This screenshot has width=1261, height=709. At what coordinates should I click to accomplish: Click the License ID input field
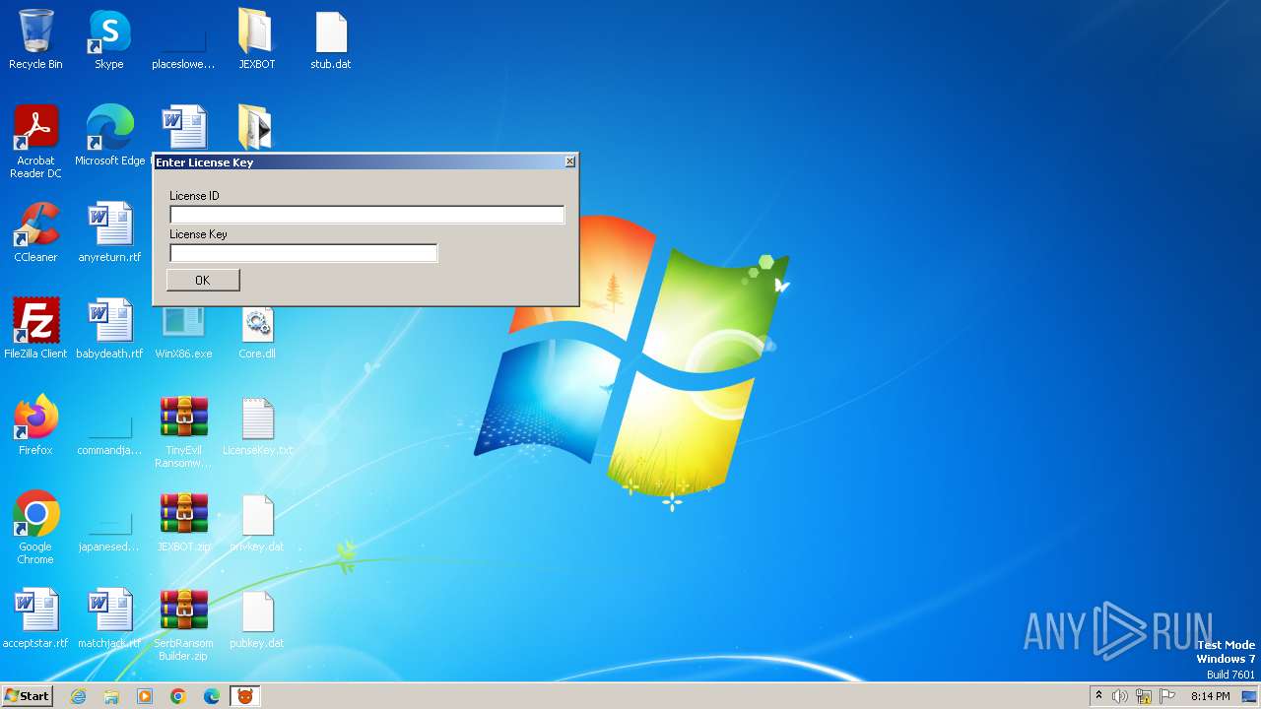pos(366,215)
